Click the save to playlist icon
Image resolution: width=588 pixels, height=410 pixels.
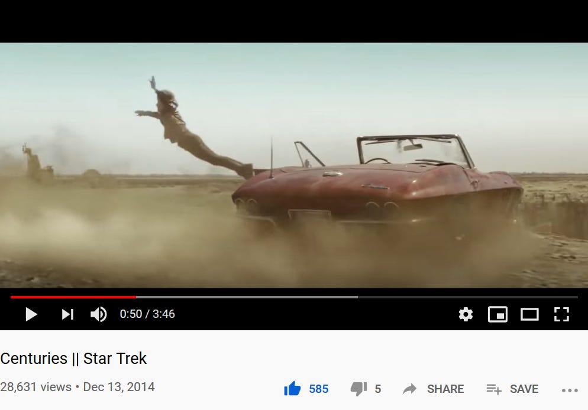click(x=494, y=389)
